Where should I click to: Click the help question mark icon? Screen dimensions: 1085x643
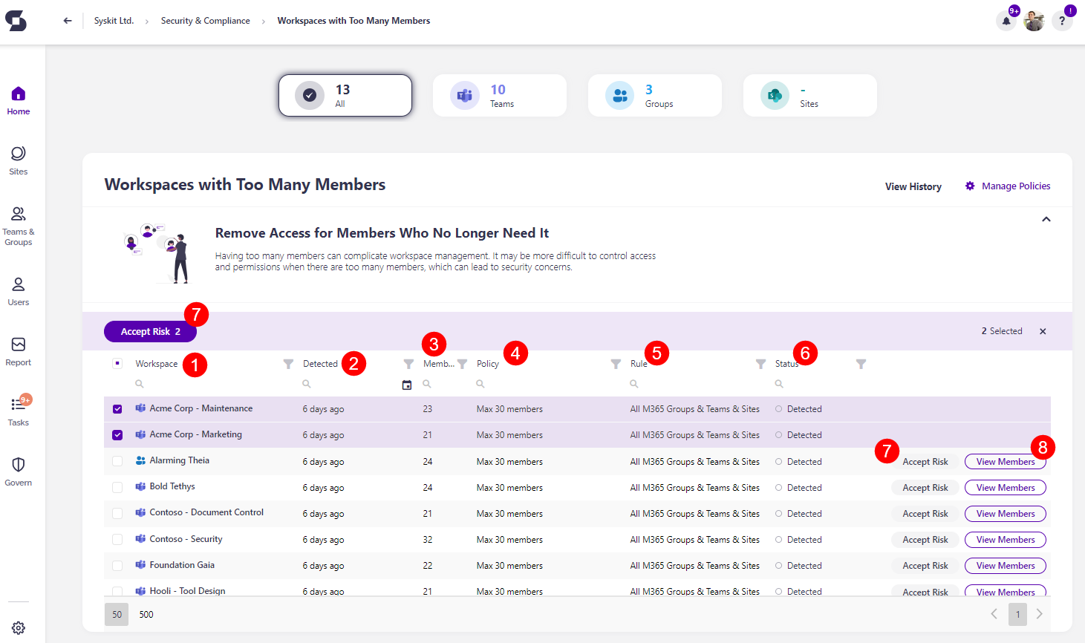tap(1062, 21)
